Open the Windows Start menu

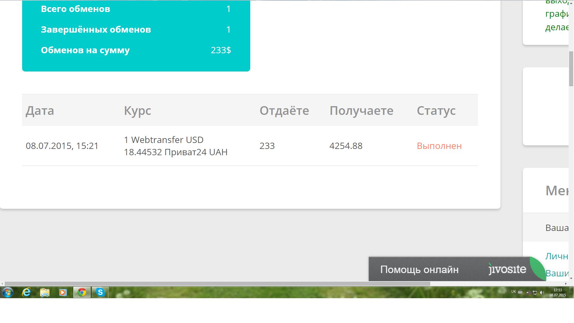8,292
